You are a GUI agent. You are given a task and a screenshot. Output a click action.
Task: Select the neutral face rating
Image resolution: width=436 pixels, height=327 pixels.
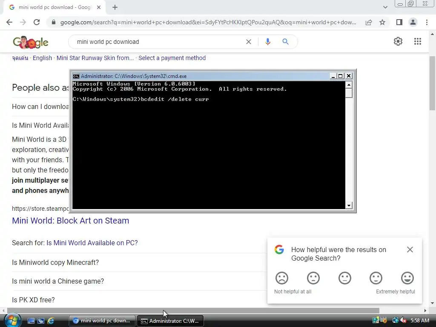[344, 278]
